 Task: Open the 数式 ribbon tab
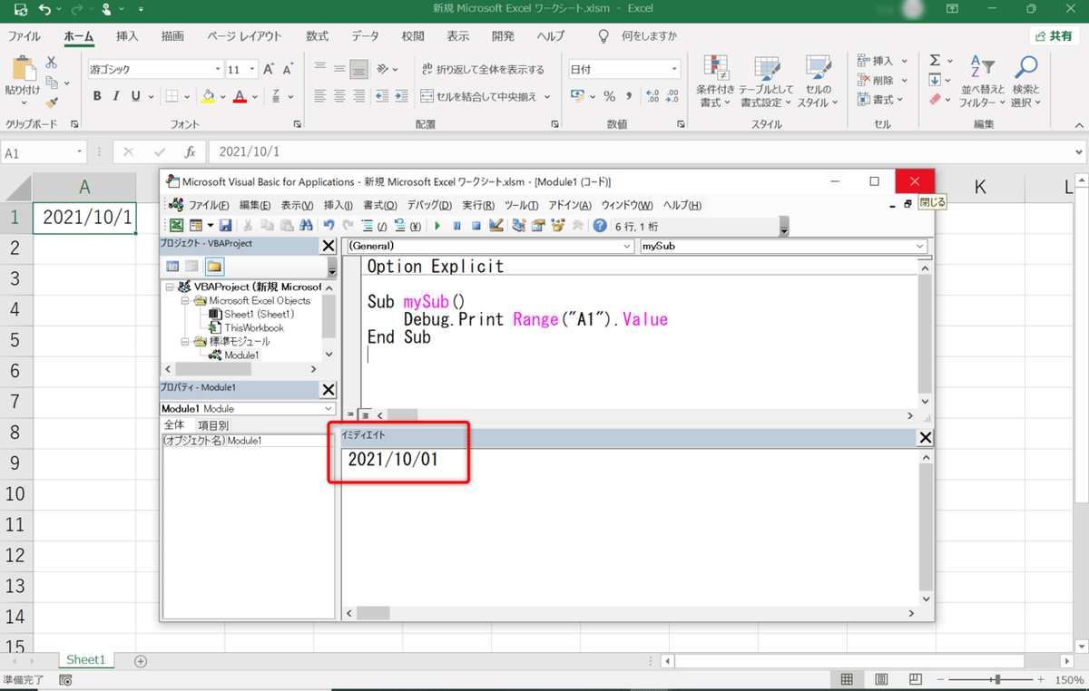point(317,36)
